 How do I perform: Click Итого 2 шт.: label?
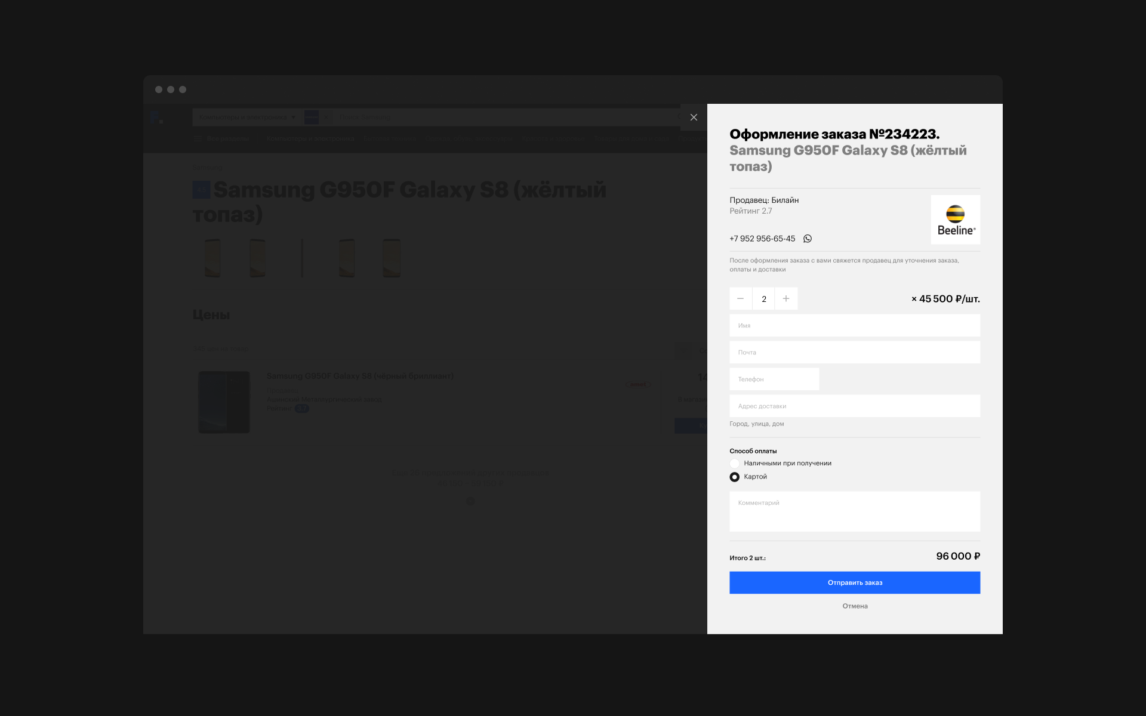tap(747, 558)
